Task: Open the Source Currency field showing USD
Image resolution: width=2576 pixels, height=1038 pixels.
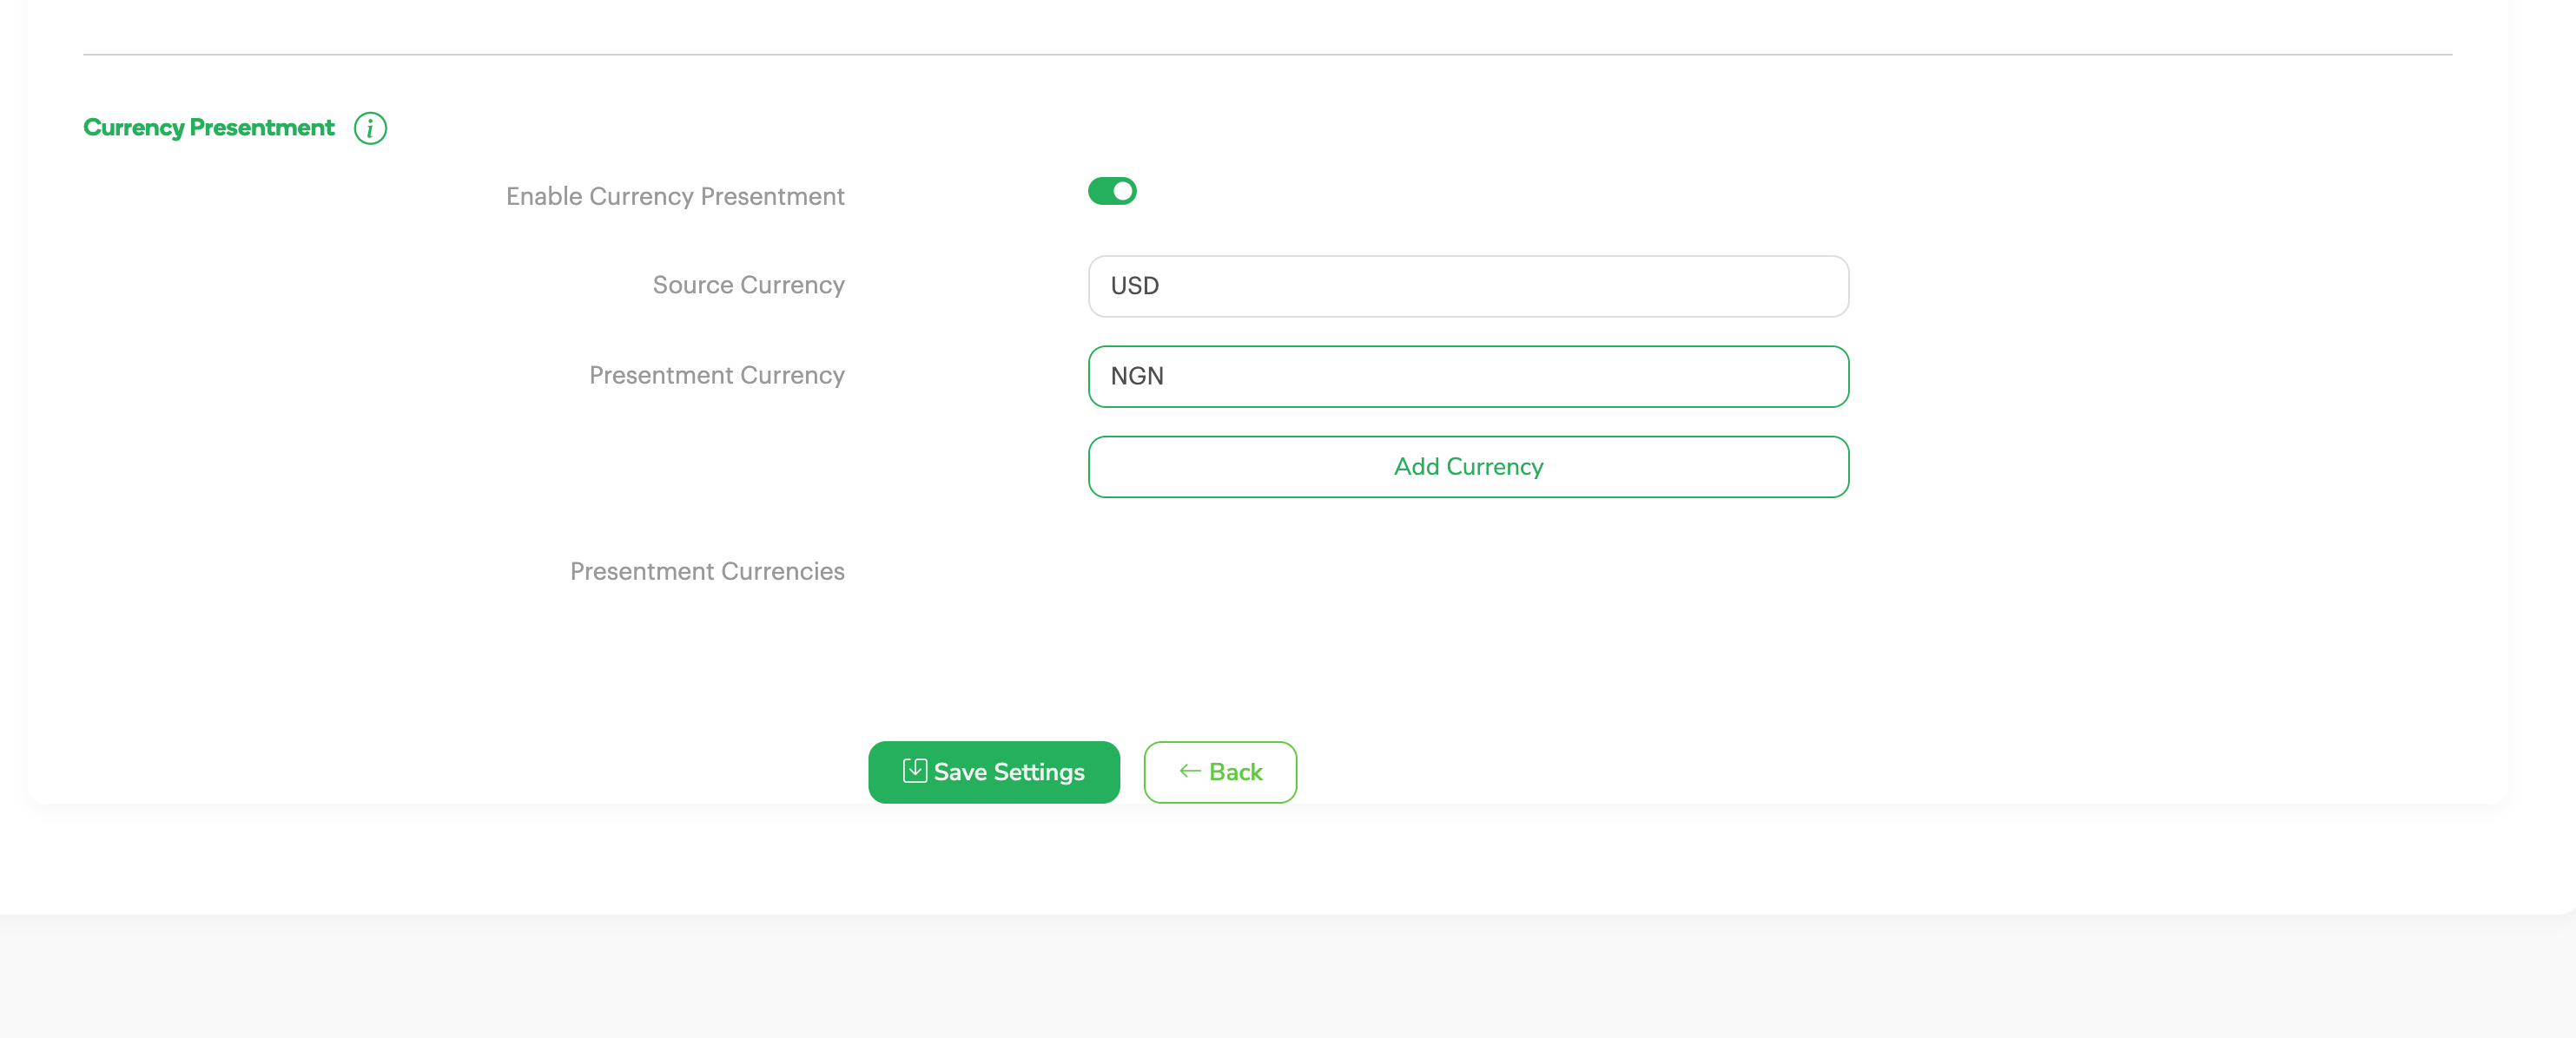Action: 1467,286
